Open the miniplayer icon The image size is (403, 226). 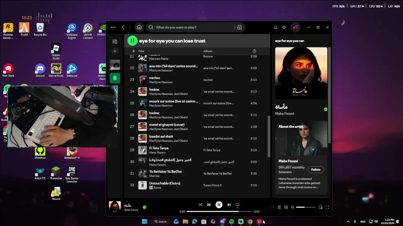[x=321, y=207]
